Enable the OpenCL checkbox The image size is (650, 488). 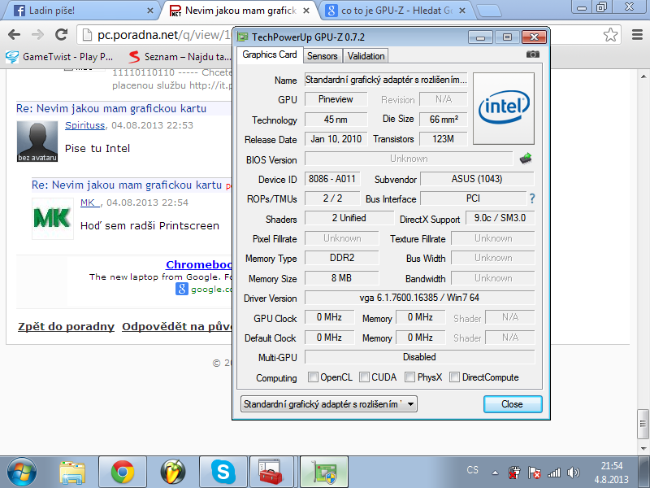tap(313, 377)
